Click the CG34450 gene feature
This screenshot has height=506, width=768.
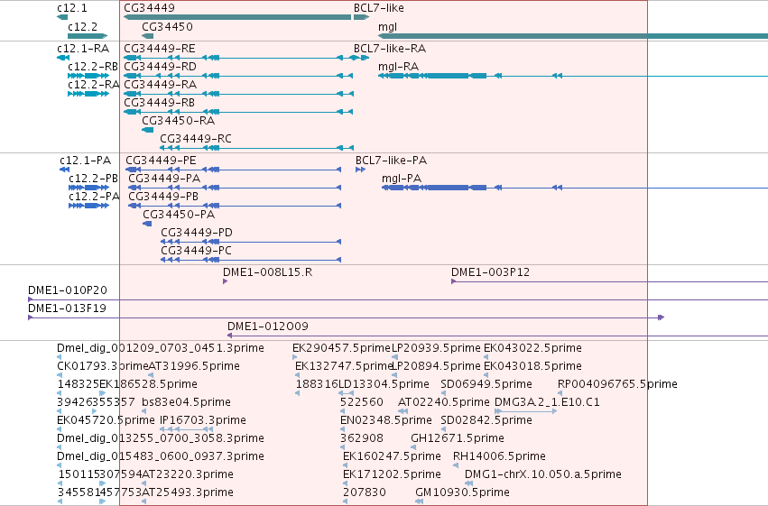(147, 36)
